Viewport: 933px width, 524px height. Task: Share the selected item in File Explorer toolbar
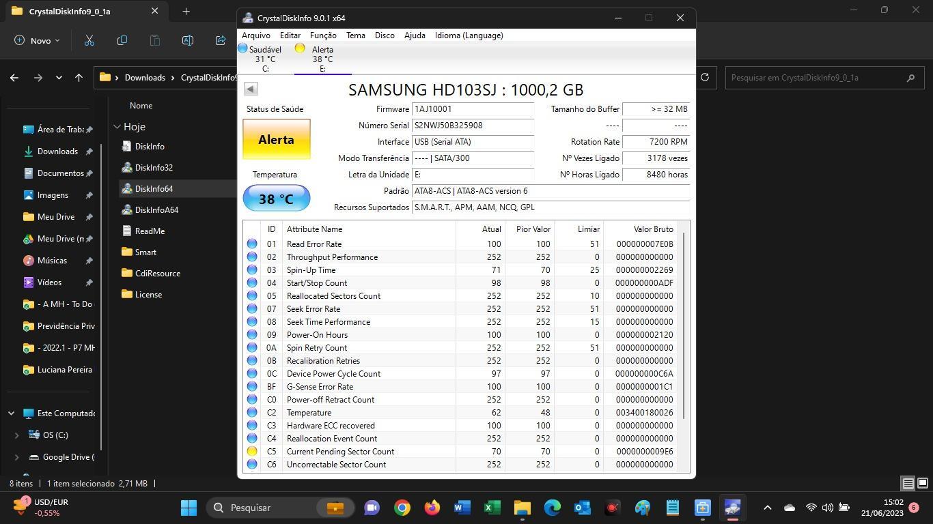[x=221, y=40]
